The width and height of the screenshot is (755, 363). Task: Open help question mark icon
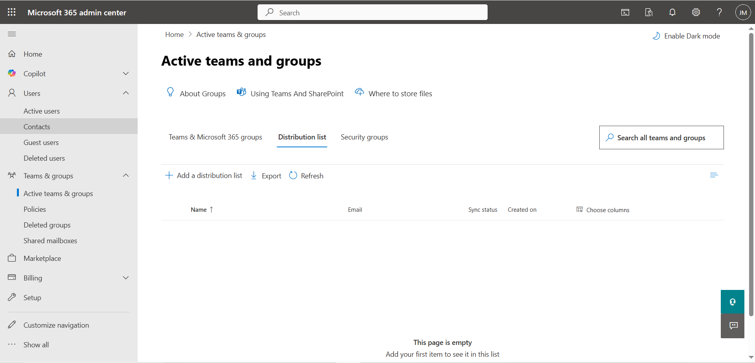[719, 13]
